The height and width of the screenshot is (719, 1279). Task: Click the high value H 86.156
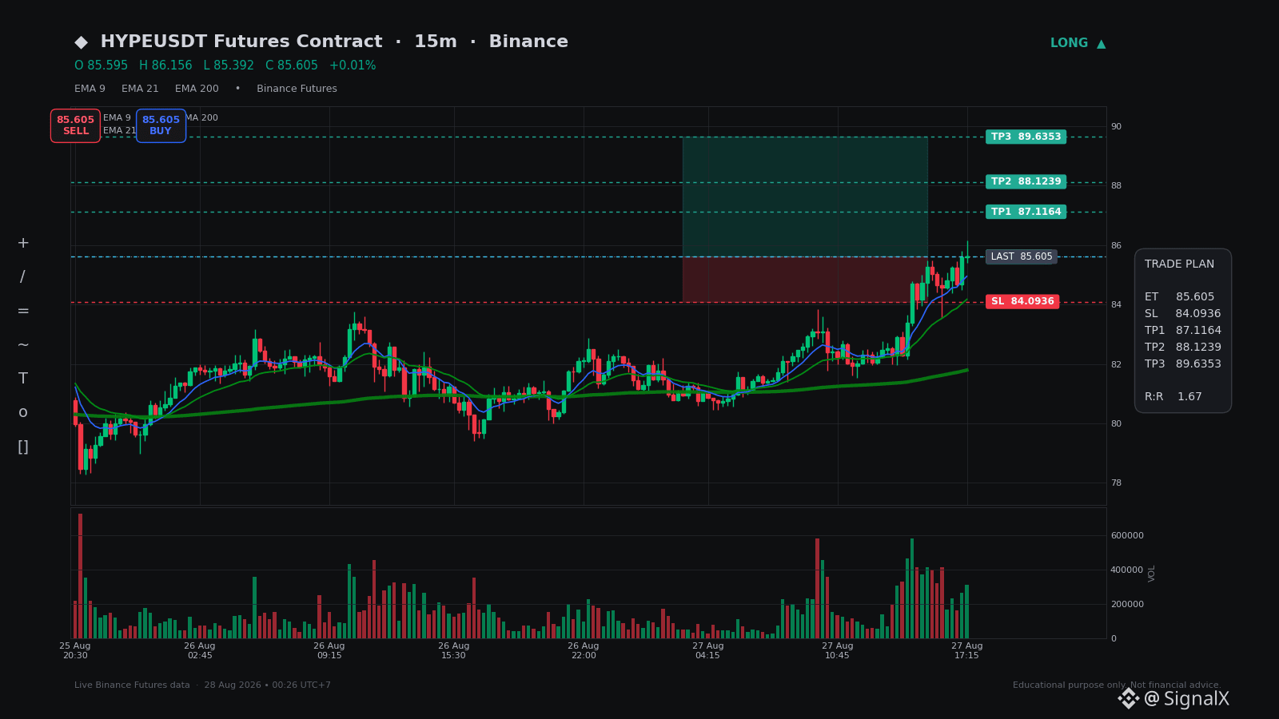pyautogui.click(x=165, y=66)
